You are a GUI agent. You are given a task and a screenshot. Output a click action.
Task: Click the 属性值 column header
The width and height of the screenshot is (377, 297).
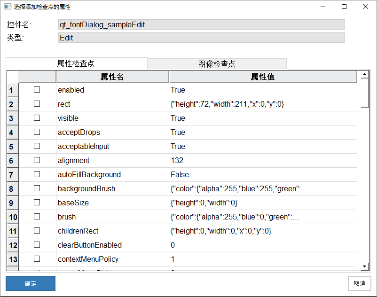point(263,77)
